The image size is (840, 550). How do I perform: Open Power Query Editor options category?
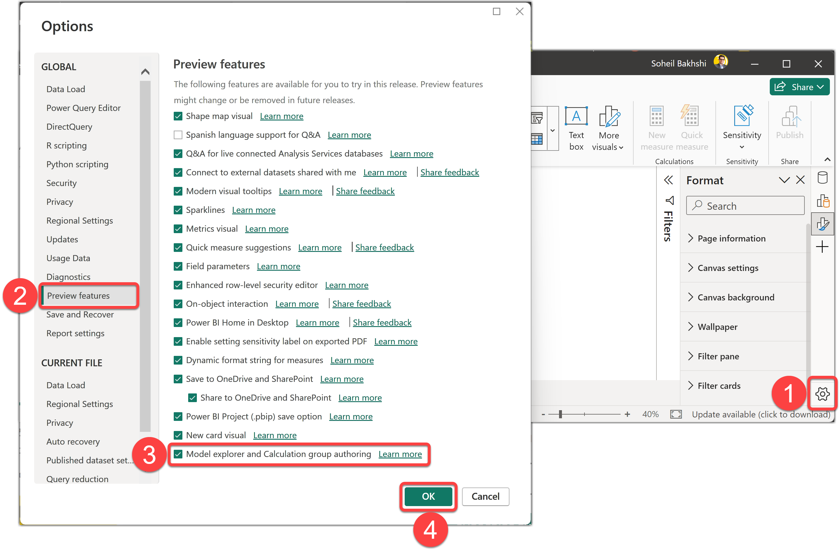click(x=83, y=107)
